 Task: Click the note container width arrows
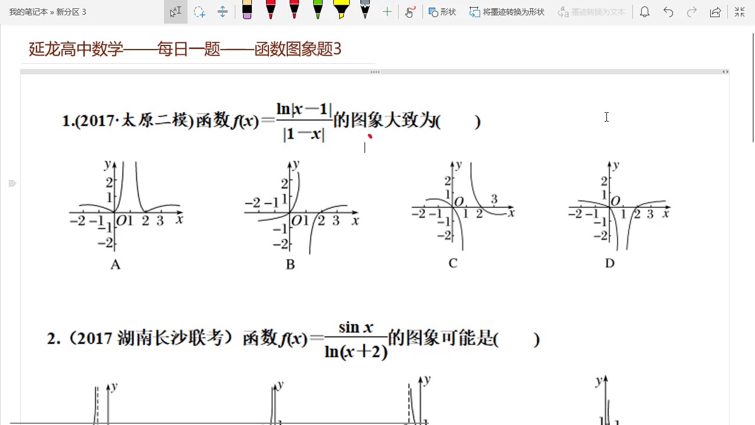pyautogui.click(x=726, y=72)
